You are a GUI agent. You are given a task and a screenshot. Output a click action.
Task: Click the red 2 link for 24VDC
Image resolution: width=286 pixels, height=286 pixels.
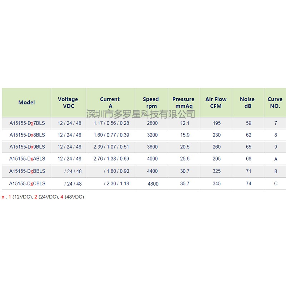pyautogui.click(x=36, y=197)
